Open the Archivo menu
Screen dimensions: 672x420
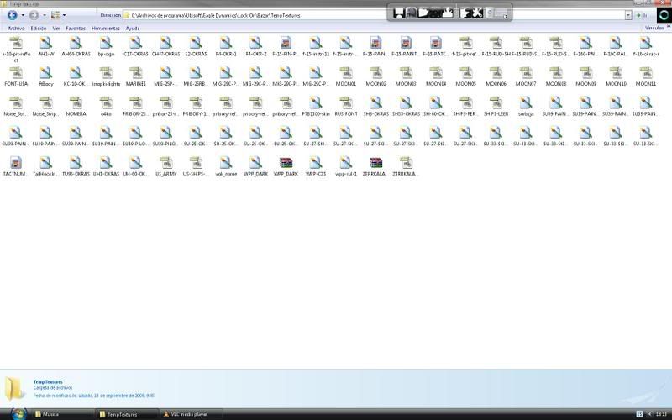[x=16, y=29]
